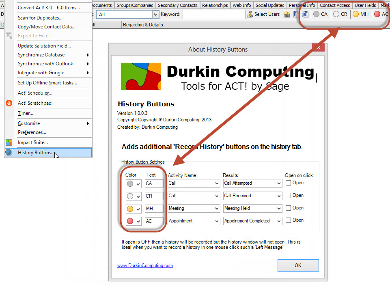This screenshot has height=289, width=390.
Task: Switch to the Secondary Contacts tab
Action: pyautogui.click(x=178, y=5)
